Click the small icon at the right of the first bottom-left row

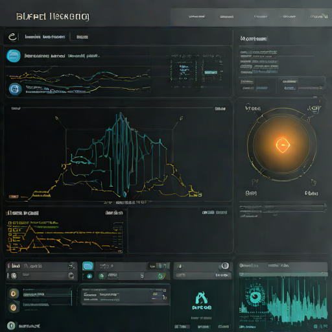tap(71, 266)
